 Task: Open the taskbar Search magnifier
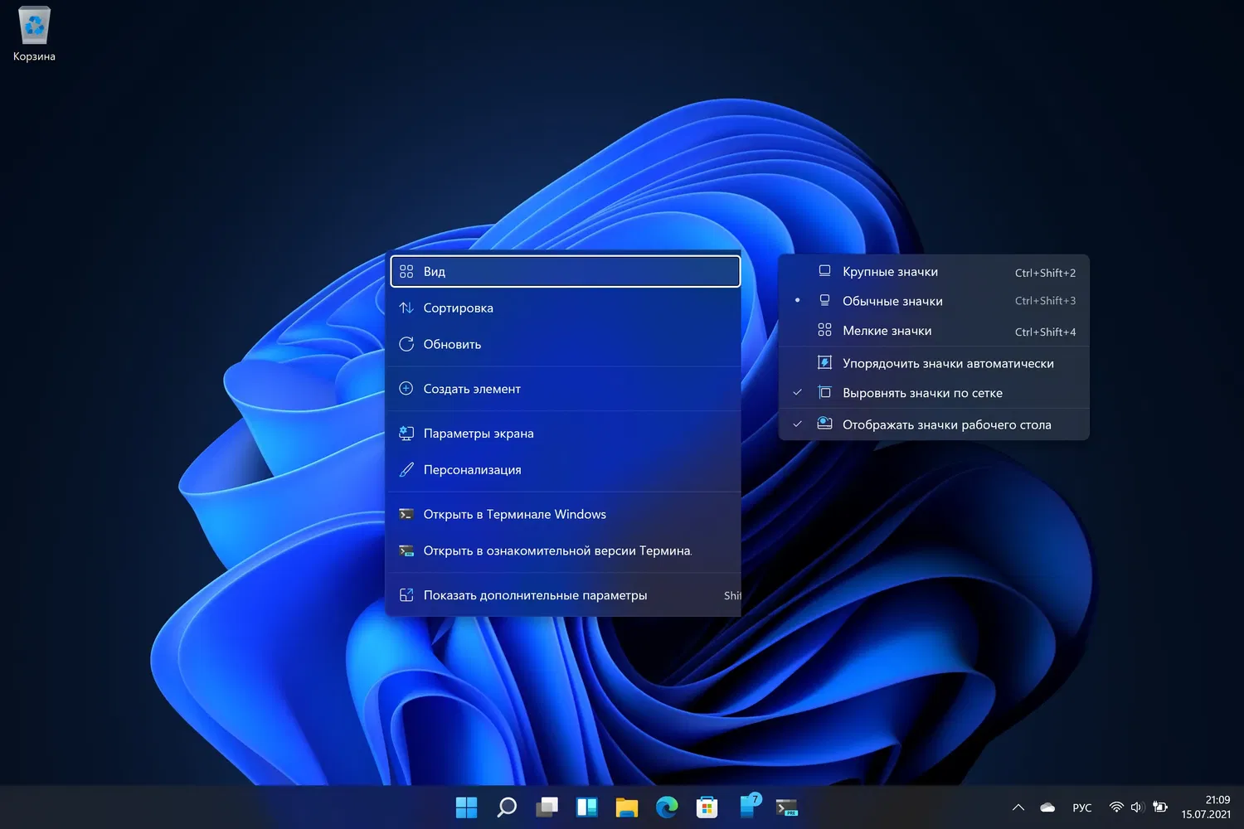(x=507, y=807)
